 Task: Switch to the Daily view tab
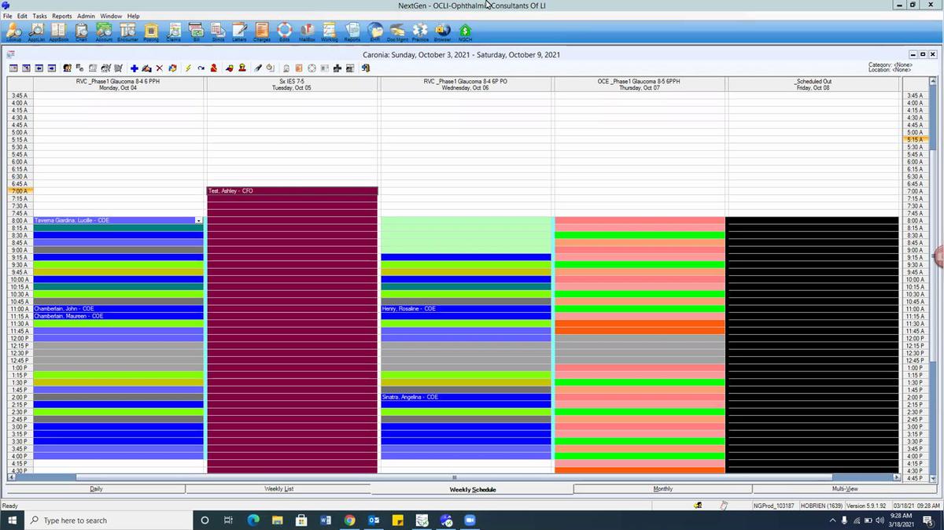click(x=96, y=488)
